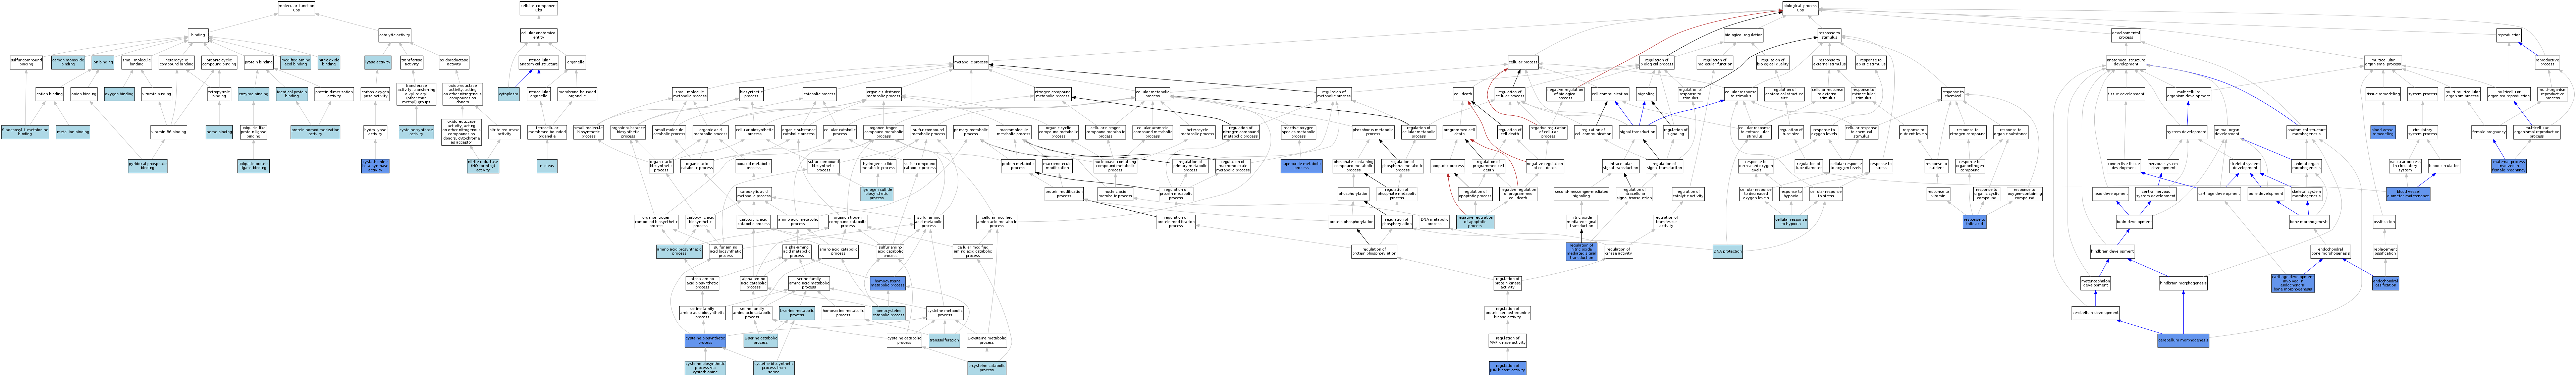Select the 'heme binding' node
The height and width of the screenshot is (377, 2576).
219,132
